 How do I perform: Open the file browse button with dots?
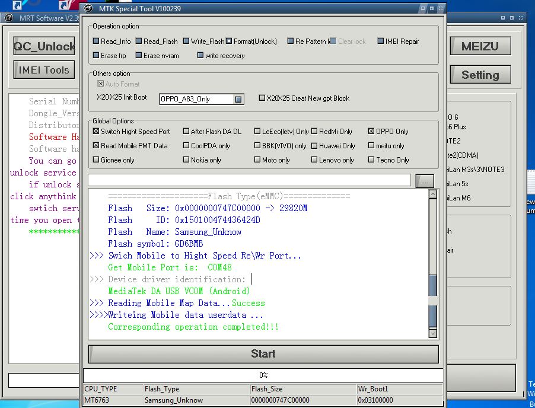point(425,181)
